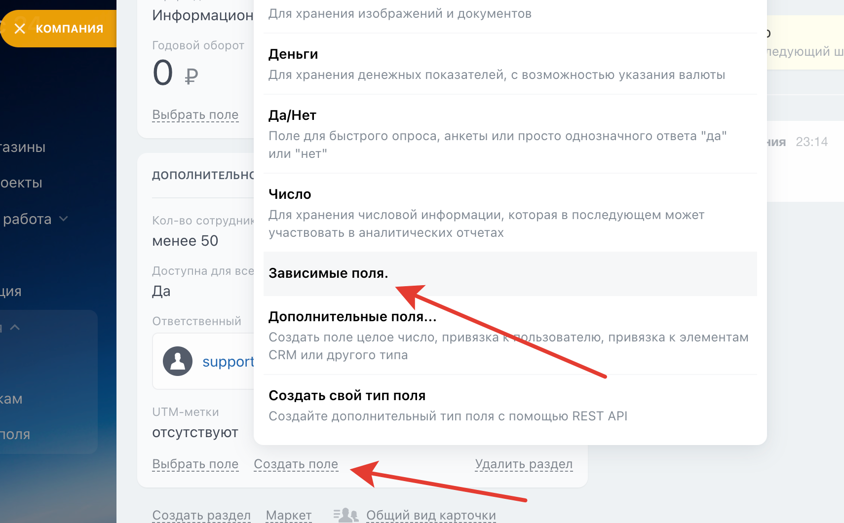Click the responsible user avatar icon

tap(178, 361)
